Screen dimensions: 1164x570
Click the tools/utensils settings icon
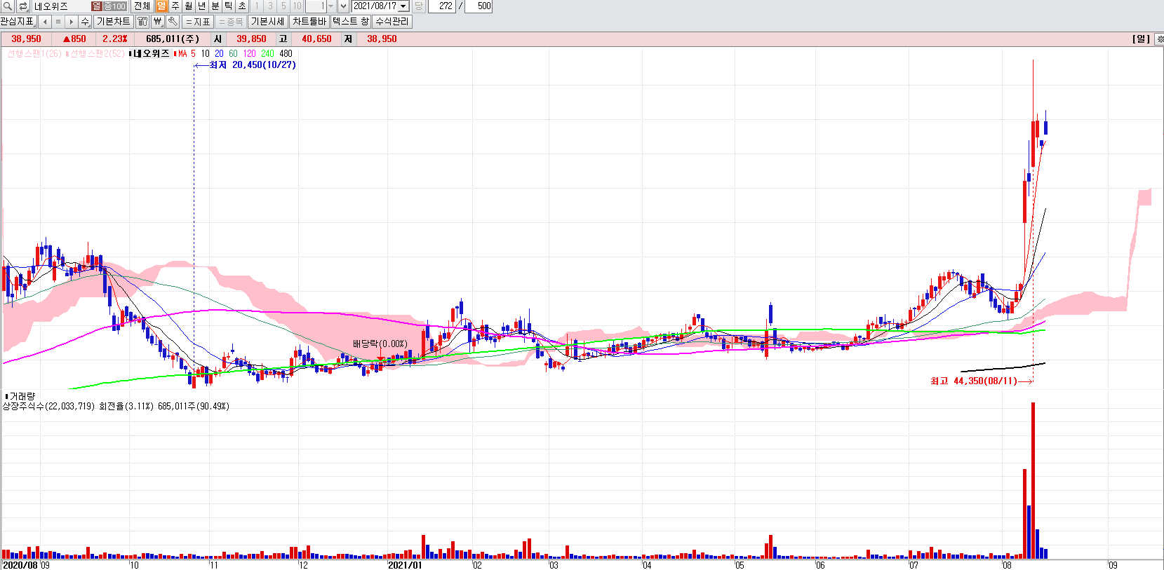[x=142, y=22]
